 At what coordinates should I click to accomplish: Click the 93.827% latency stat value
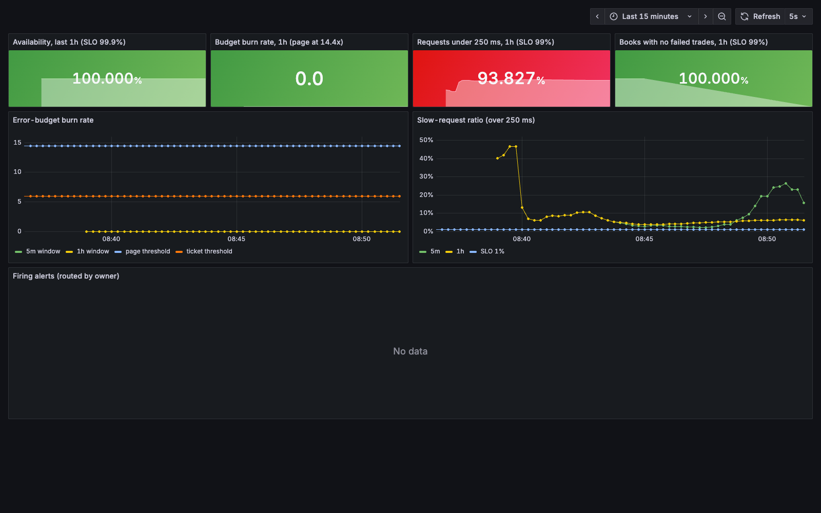tap(512, 78)
